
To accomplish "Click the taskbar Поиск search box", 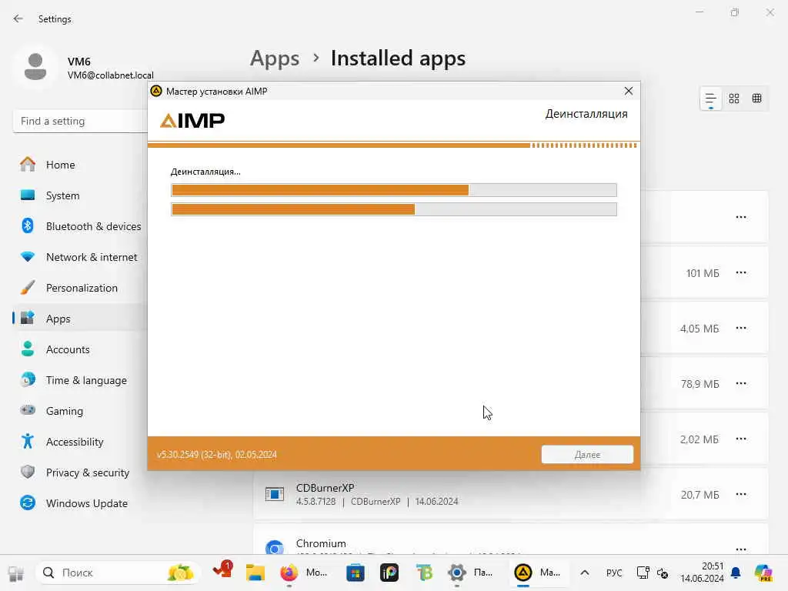I will (118, 573).
